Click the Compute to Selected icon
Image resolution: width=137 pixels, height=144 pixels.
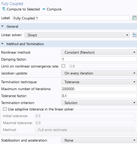point(4,9)
